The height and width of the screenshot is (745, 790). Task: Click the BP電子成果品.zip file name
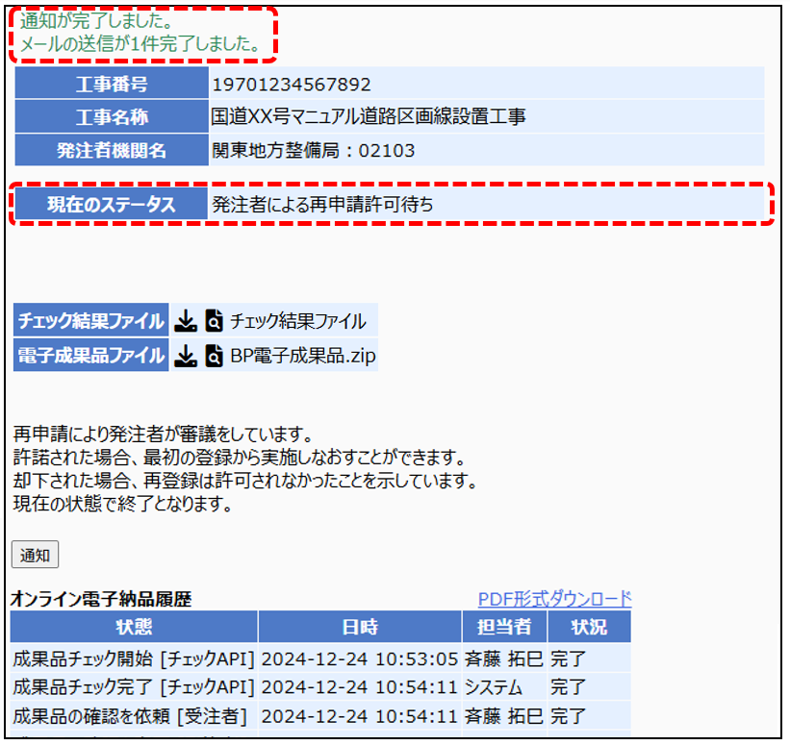(303, 357)
